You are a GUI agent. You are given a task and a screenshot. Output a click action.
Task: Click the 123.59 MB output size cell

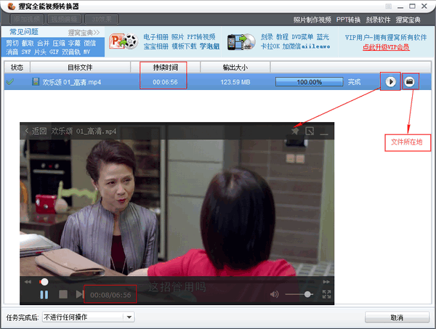pyautogui.click(x=235, y=82)
